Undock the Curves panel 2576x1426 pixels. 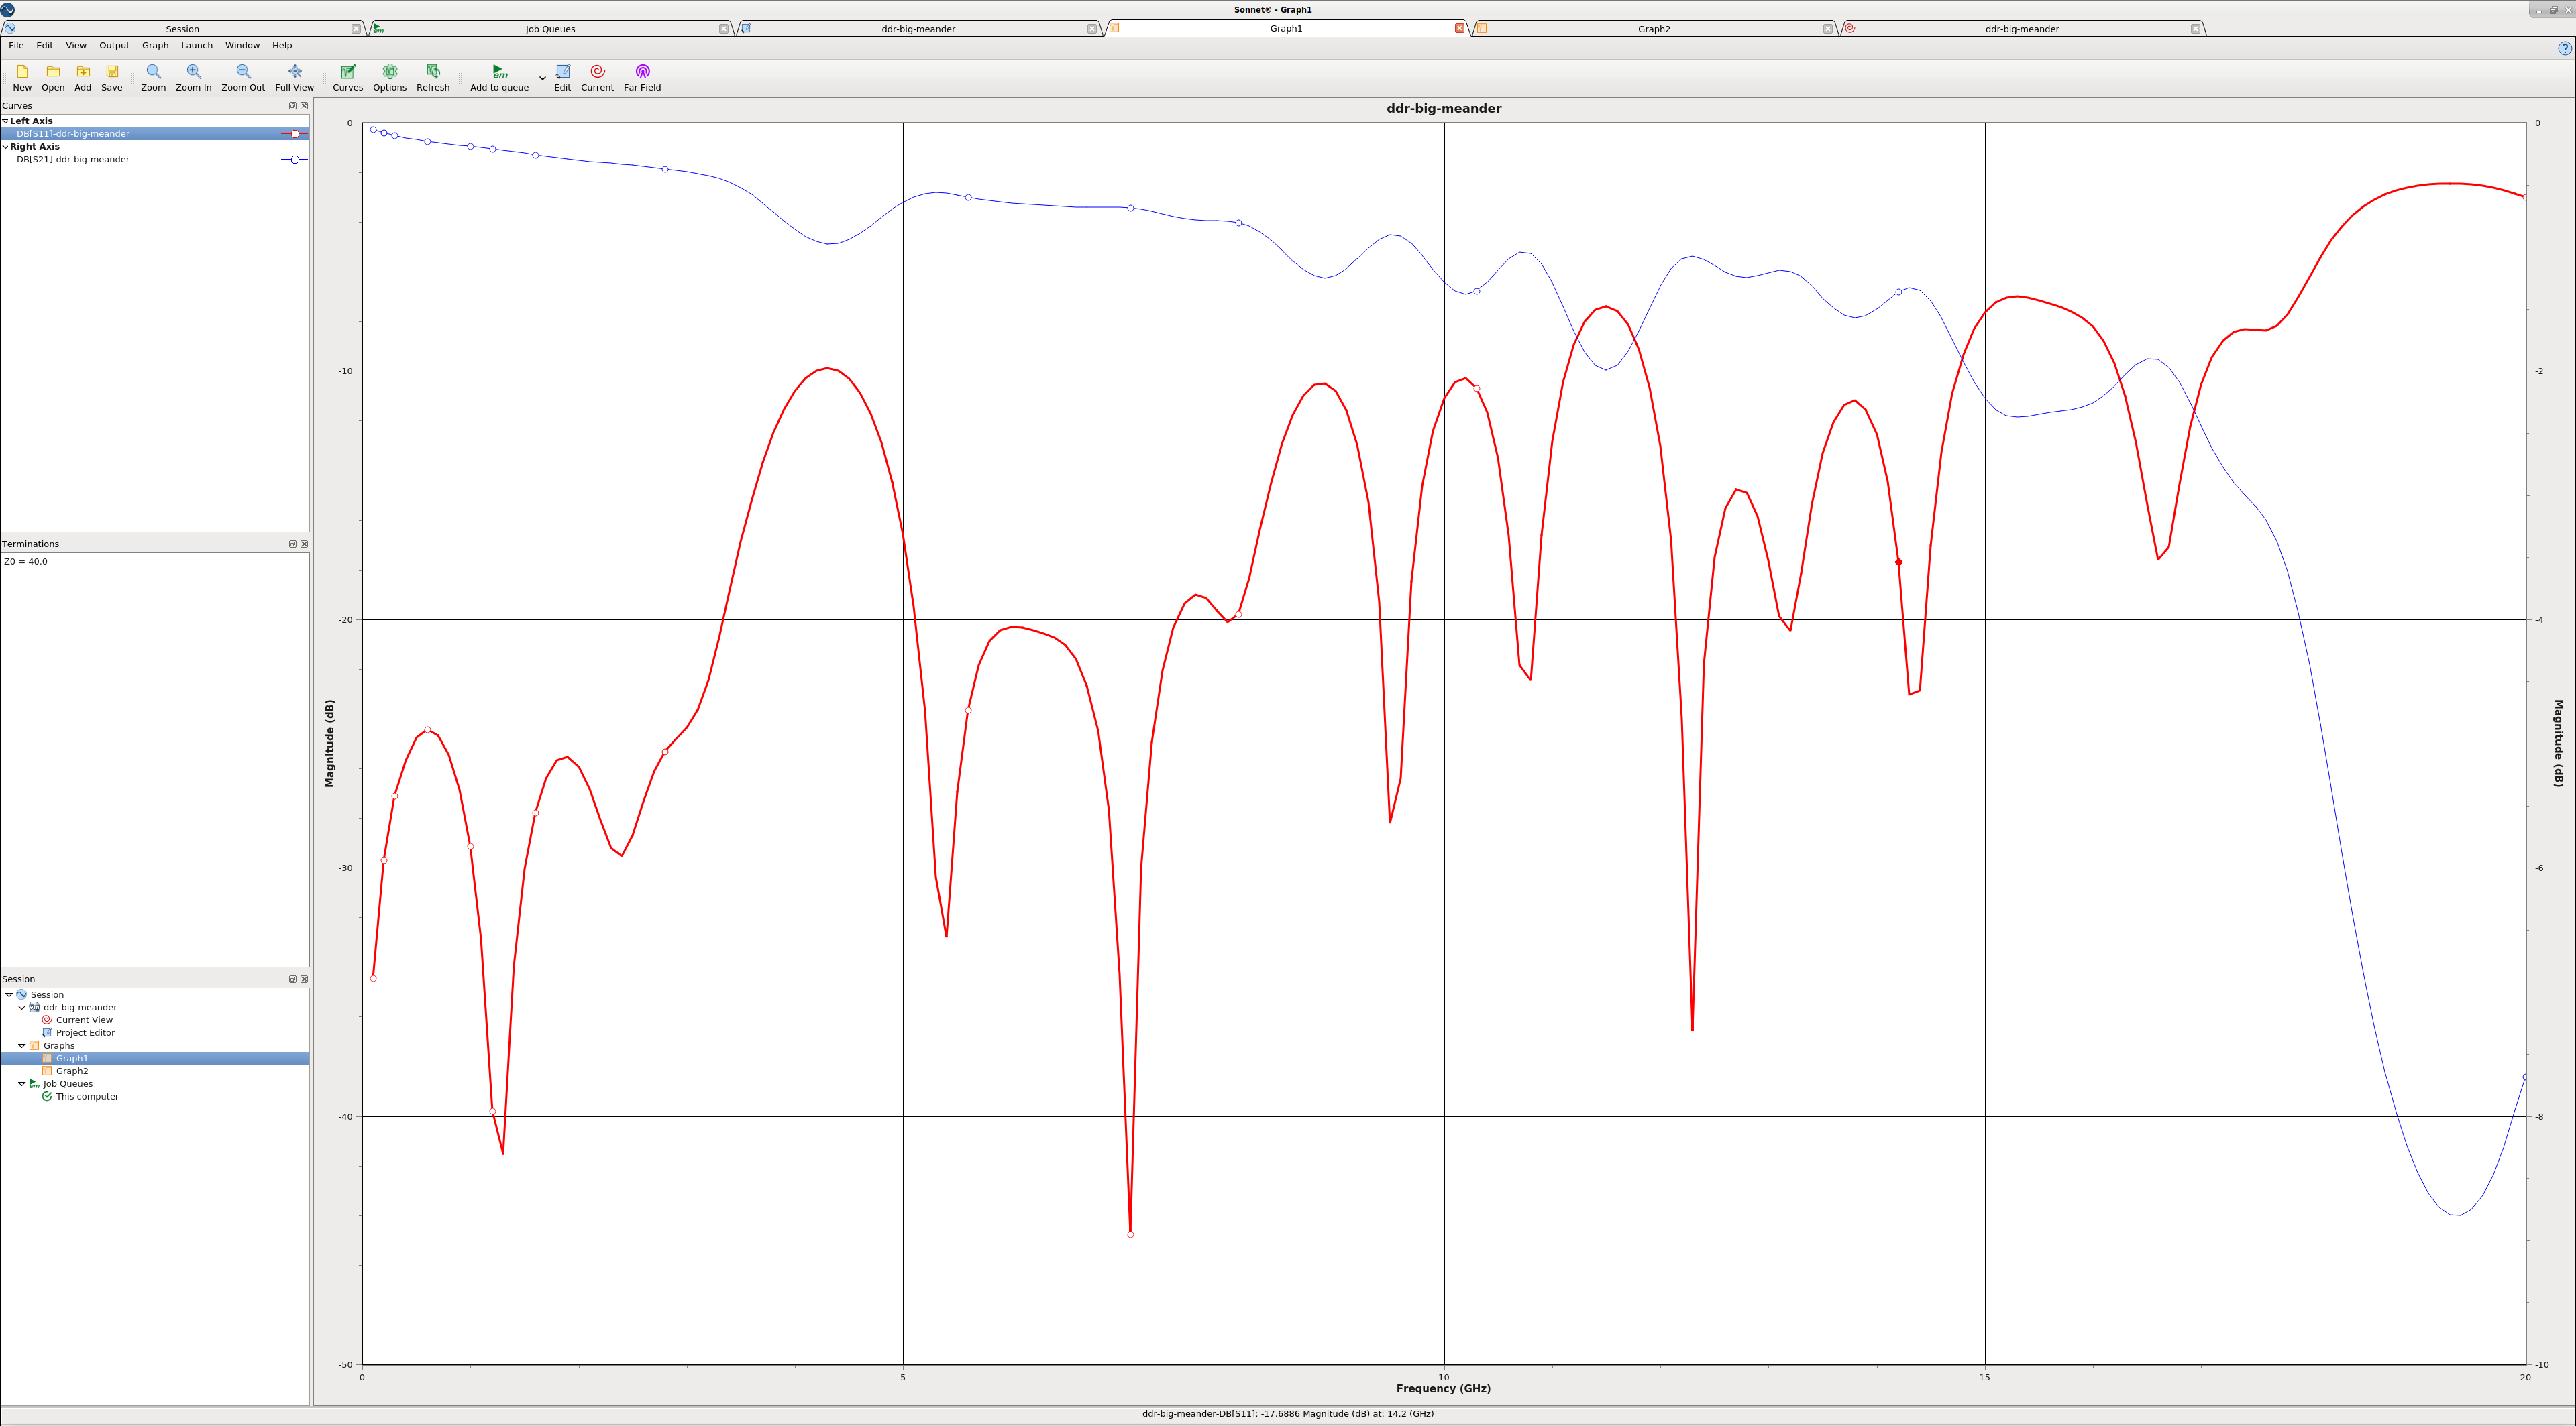(293, 106)
